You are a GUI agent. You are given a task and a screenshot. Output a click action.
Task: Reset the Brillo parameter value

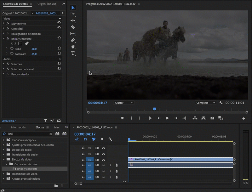(x=59, y=49)
